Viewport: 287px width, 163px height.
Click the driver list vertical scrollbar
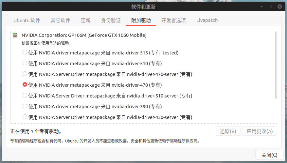(x=276, y=66)
